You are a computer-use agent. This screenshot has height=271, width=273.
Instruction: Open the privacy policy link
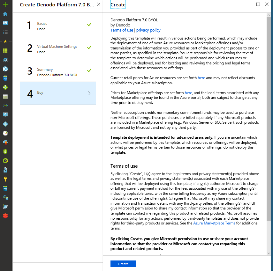tap(148, 30)
